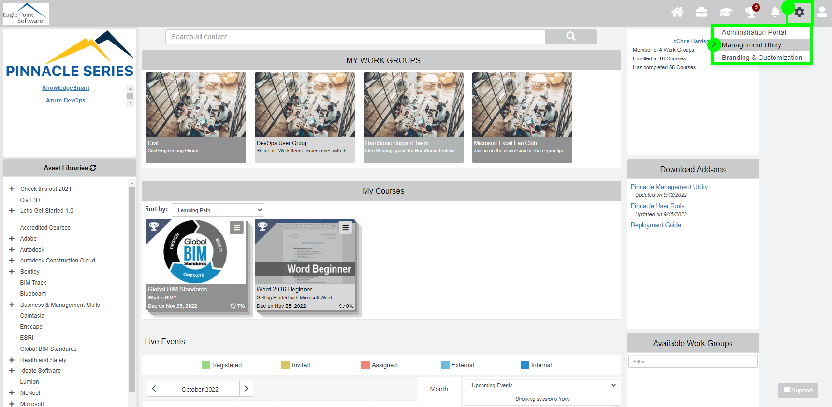Go to the previous month arrow
832x407 pixels.
pyautogui.click(x=154, y=389)
